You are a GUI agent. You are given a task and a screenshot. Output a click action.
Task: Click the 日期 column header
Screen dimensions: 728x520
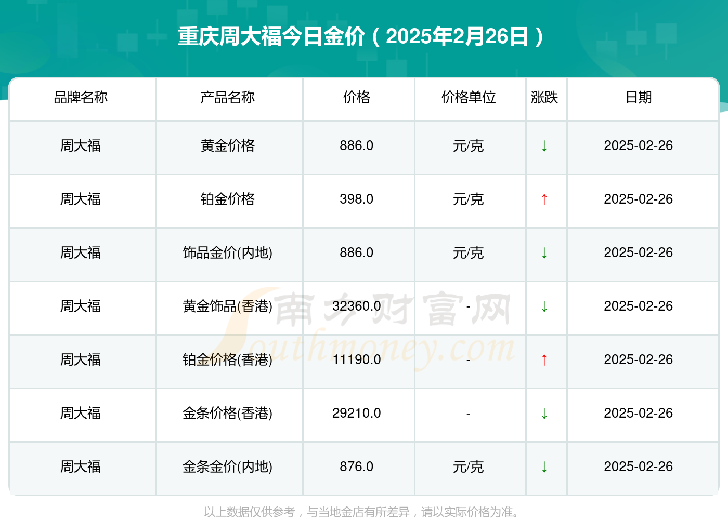pyautogui.click(x=639, y=97)
